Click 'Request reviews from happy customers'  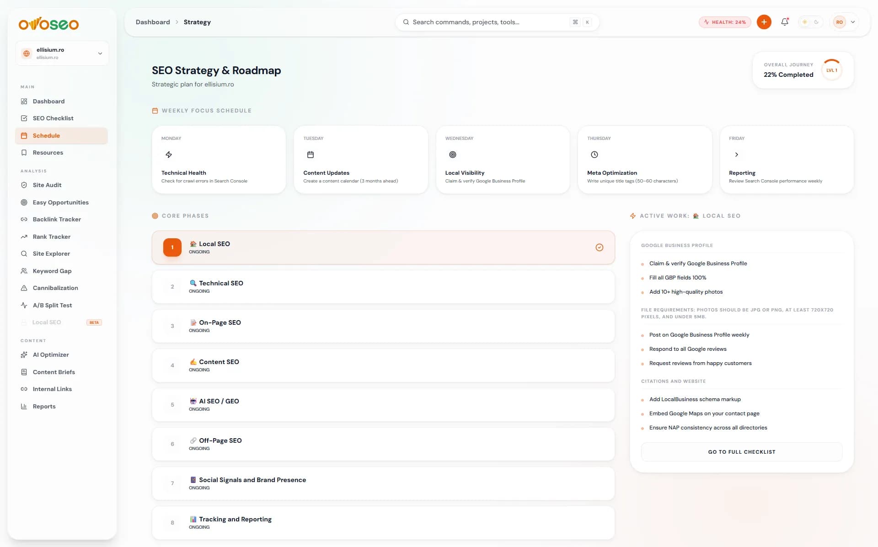point(700,363)
